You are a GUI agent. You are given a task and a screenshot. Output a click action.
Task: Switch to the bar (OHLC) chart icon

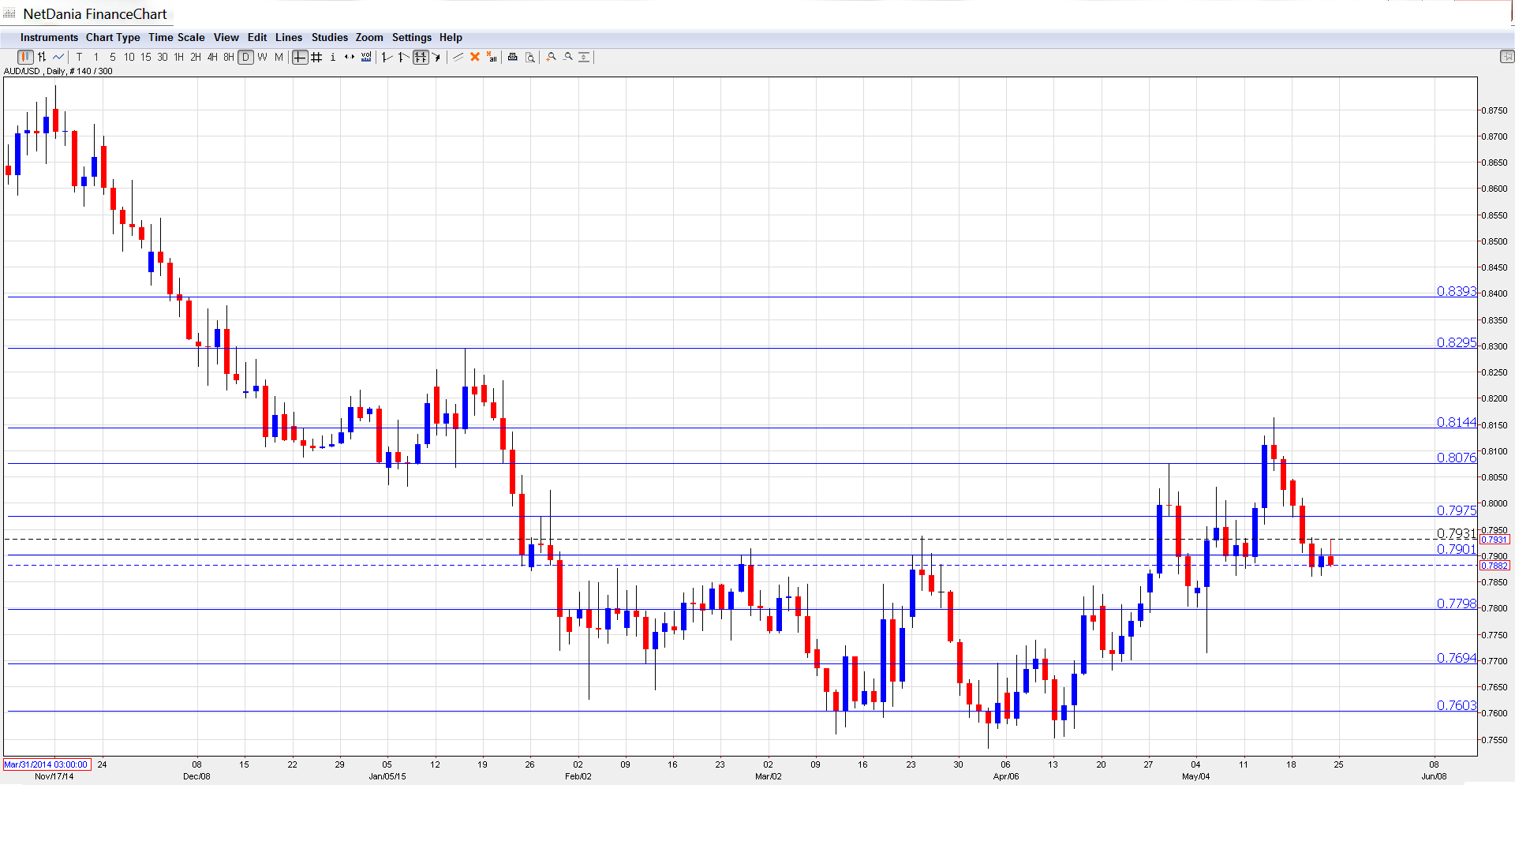(42, 57)
